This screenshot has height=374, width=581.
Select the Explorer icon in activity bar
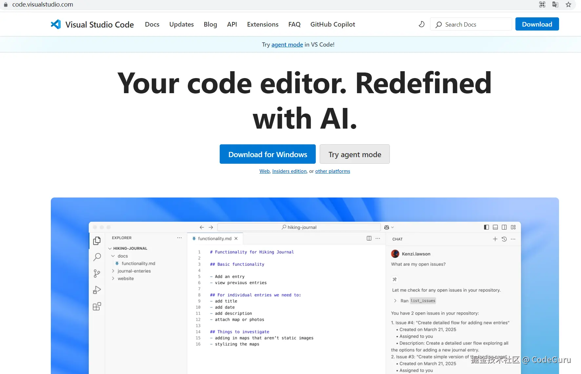[97, 240]
